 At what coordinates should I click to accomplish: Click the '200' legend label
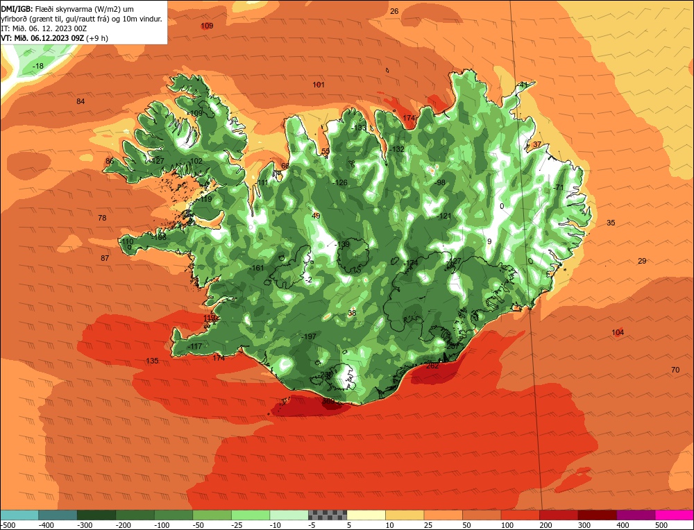pos(545,525)
